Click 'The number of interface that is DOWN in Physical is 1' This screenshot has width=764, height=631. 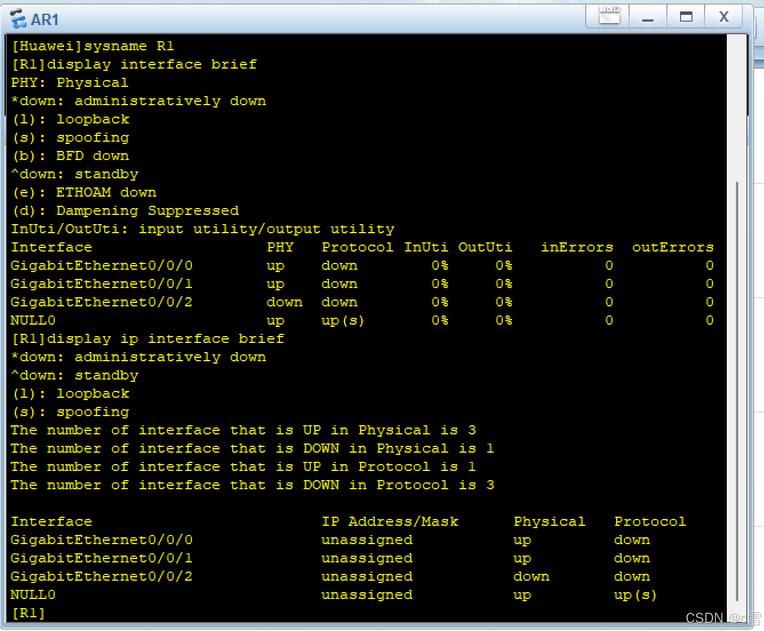coord(253,449)
